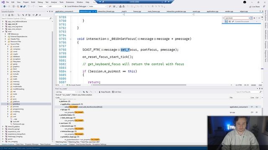
Task: Click the Save toolbar icon
Action: point(21,7)
